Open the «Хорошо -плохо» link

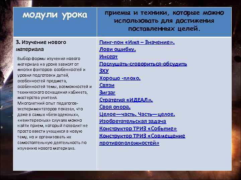point(120,78)
